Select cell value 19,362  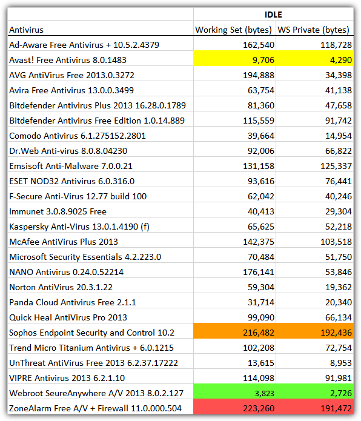339,288
